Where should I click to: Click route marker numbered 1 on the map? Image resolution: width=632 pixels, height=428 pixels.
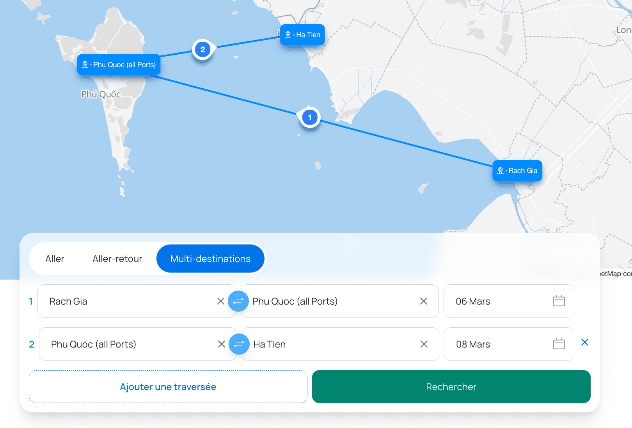coord(309,117)
